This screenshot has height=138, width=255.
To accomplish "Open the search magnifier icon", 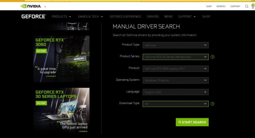I will click(x=246, y=6).
